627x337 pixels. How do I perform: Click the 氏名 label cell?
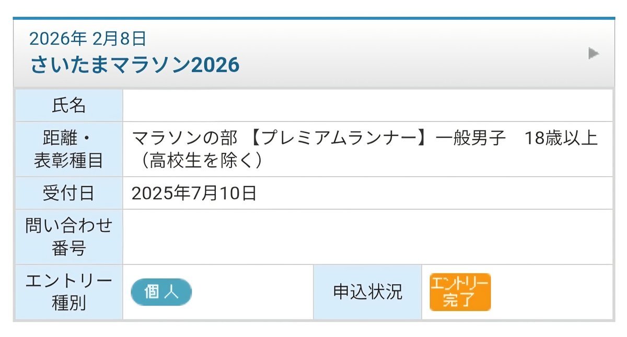[x=69, y=105]
